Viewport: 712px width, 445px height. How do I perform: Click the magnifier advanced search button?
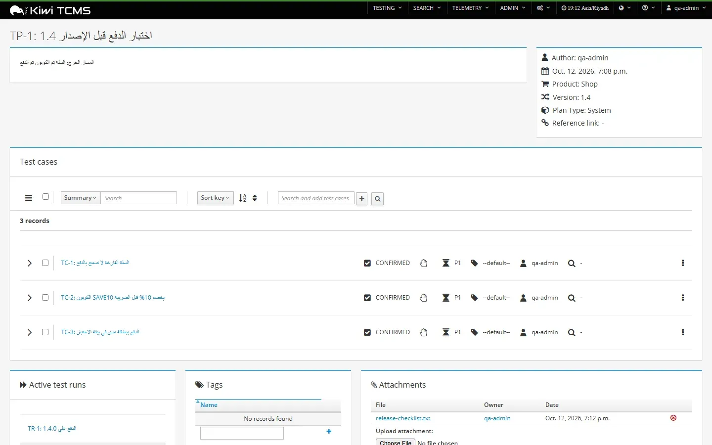tap(378, 199)
